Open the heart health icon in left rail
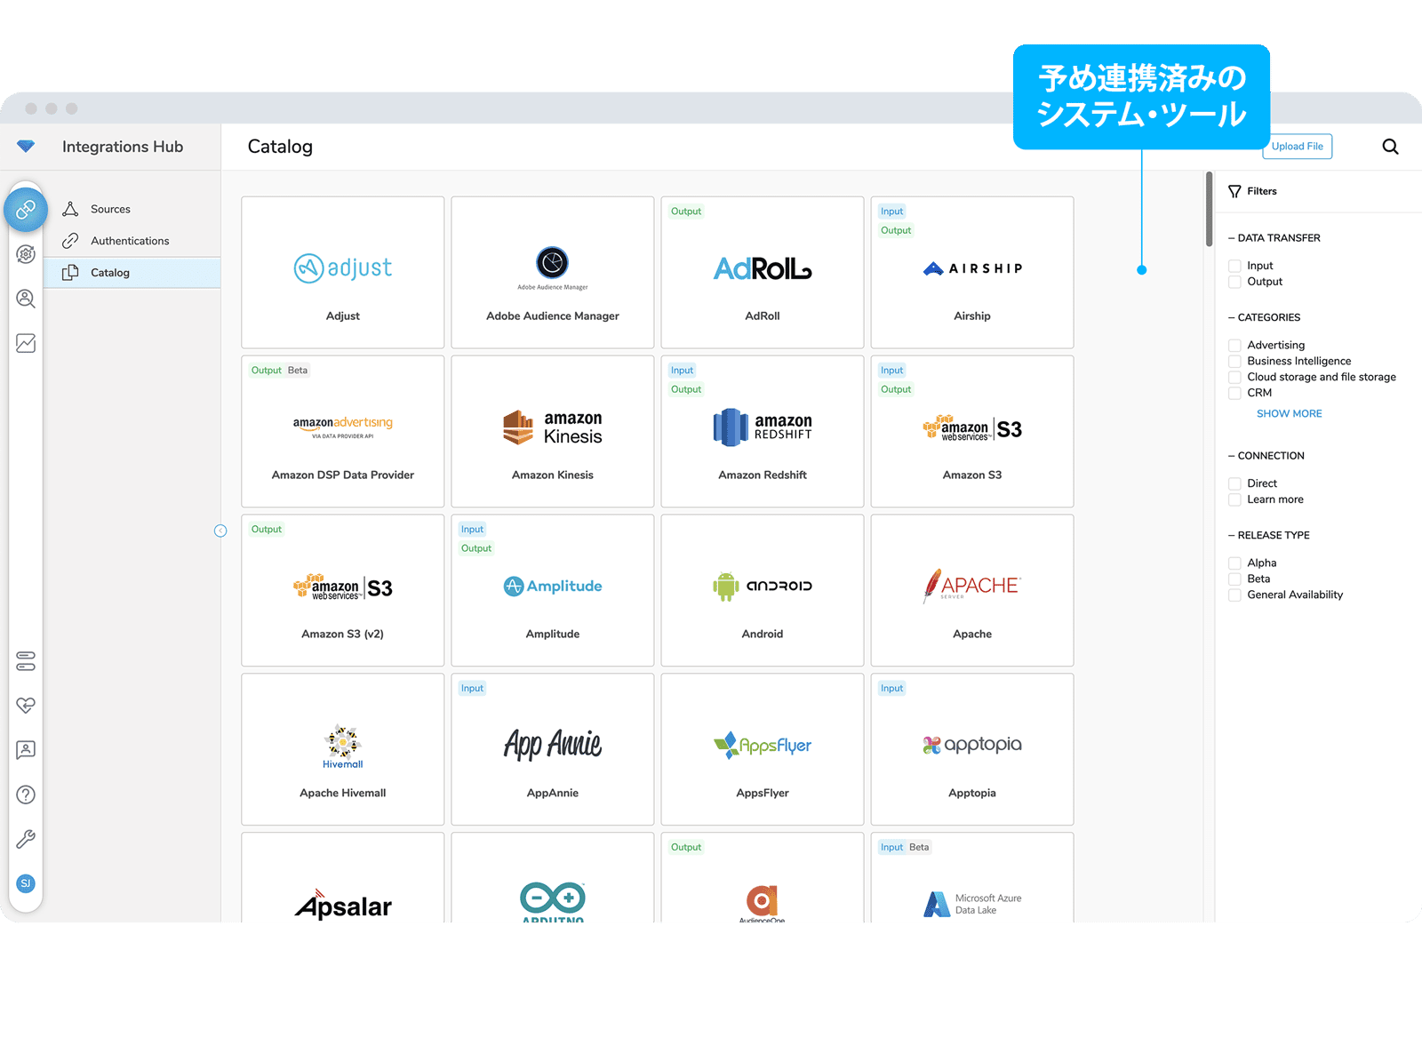The image size is (1422, 1046). [x=26, y=706]
